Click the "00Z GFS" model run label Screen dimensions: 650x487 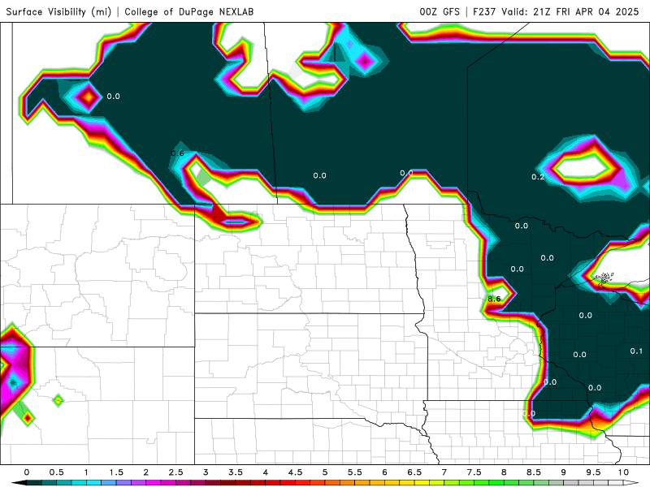click(440, 11)
